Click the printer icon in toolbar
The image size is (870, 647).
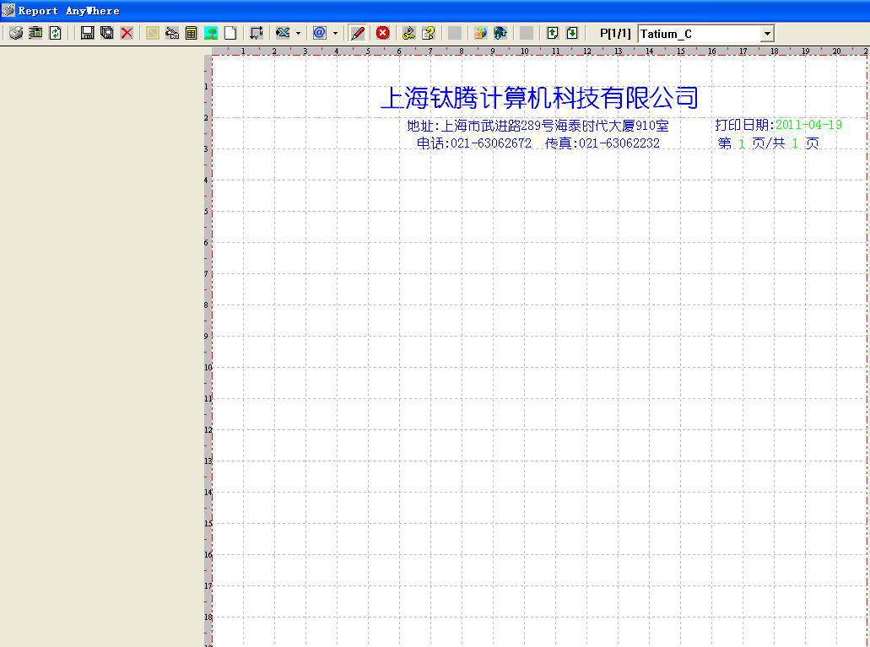(15, 33)
